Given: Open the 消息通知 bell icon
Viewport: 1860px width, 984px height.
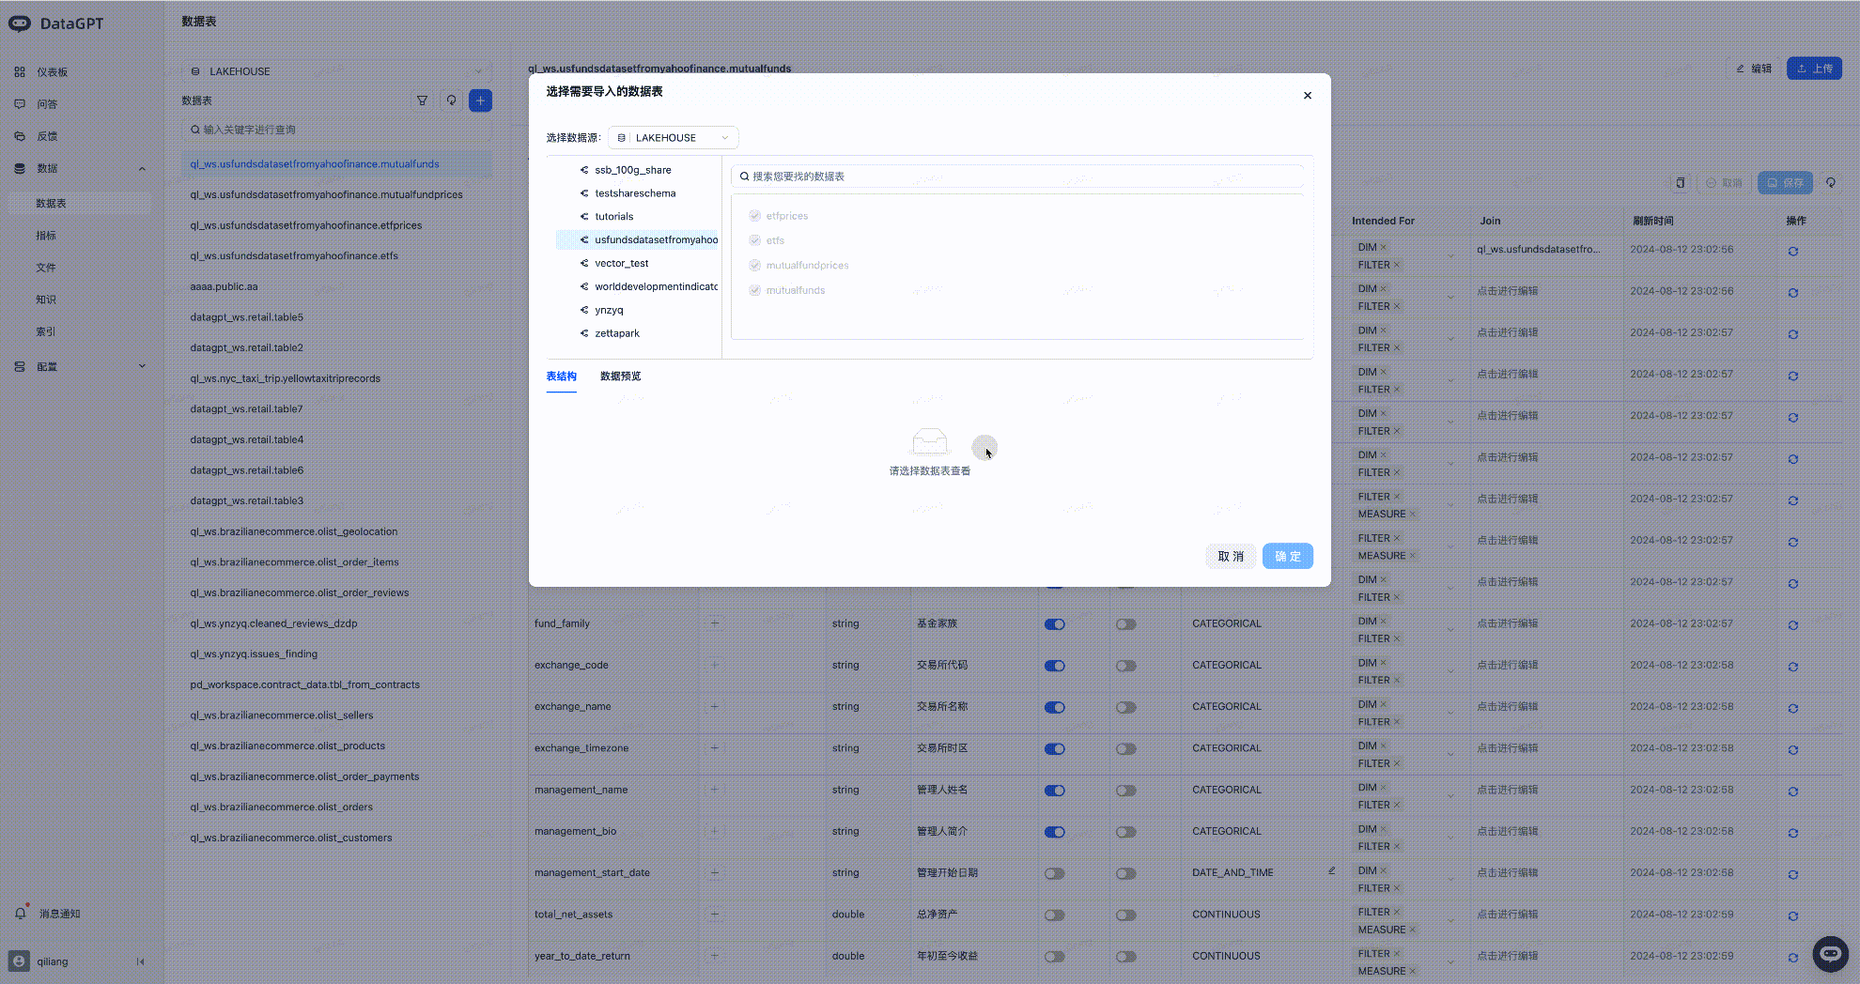Looking at the screenshot, I should (x=20, y=914).
